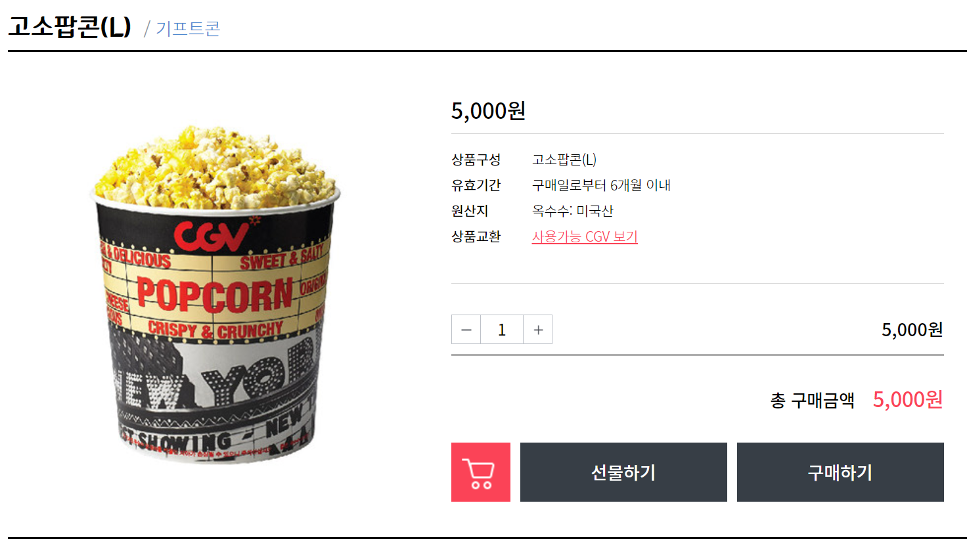Decrease quantity with the minus button
The width and height of the screenshot is (967, 547).
pyautogui.click(x=466, y=330)
